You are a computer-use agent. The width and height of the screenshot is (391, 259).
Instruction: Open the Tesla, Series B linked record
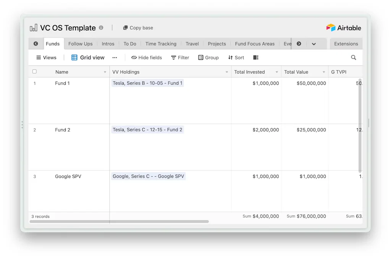click(147, 83)
